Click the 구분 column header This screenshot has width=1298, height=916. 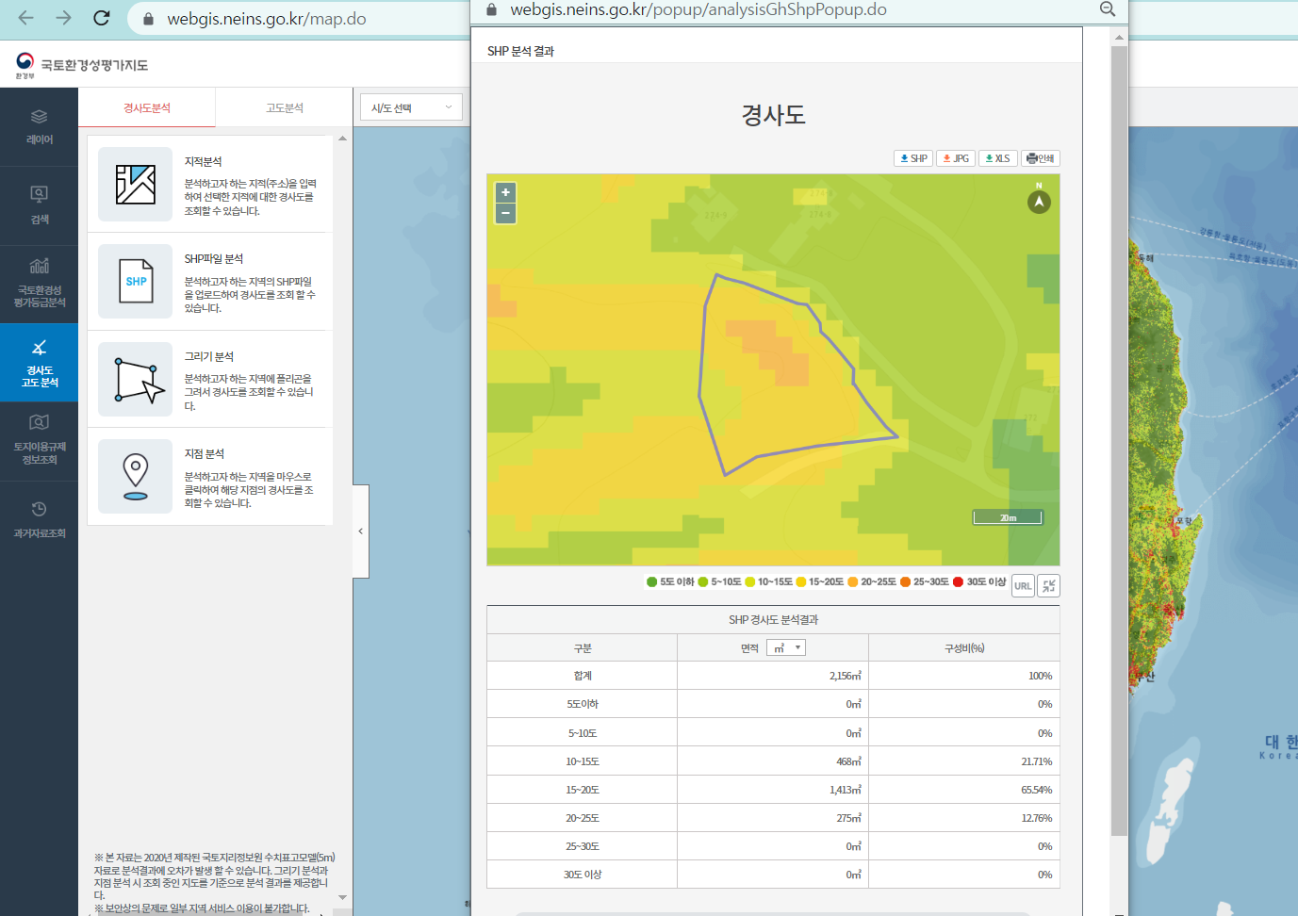pos(583,648)
